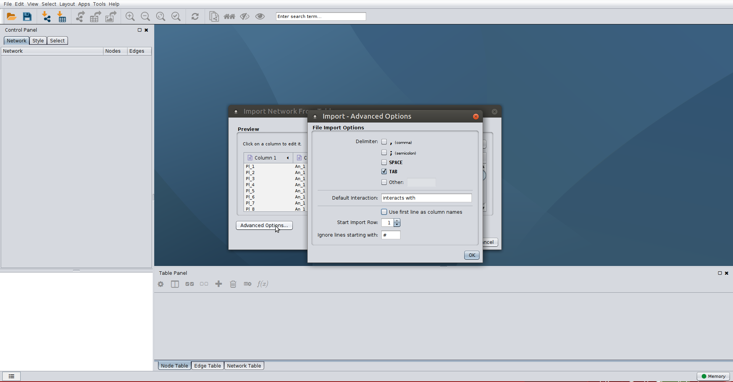This screenshot has width=733, height=382.
Task: Switch to Network Table tab
Action: (x=244, y=366)
